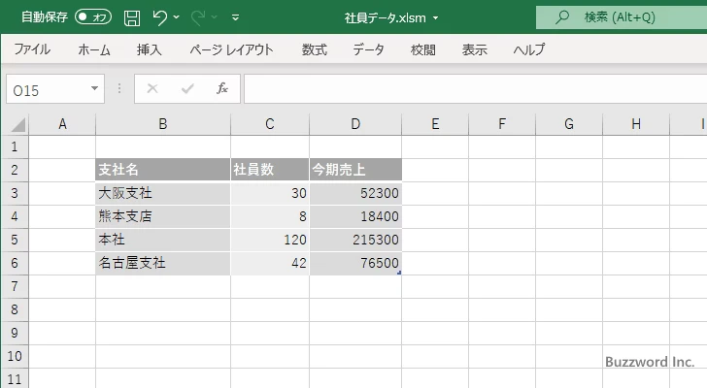Switch to the ホーム tab
Screen dimensions: 707x388
[94, 49]
